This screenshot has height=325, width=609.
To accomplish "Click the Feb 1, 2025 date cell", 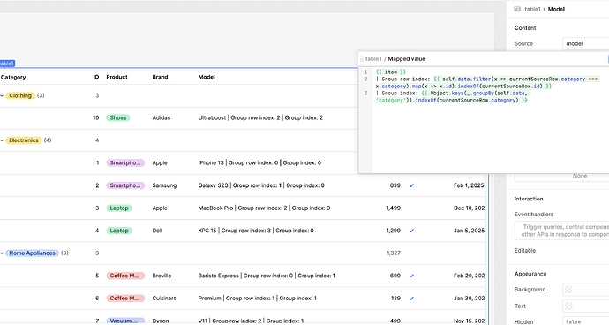I will [x=469, y=185].
